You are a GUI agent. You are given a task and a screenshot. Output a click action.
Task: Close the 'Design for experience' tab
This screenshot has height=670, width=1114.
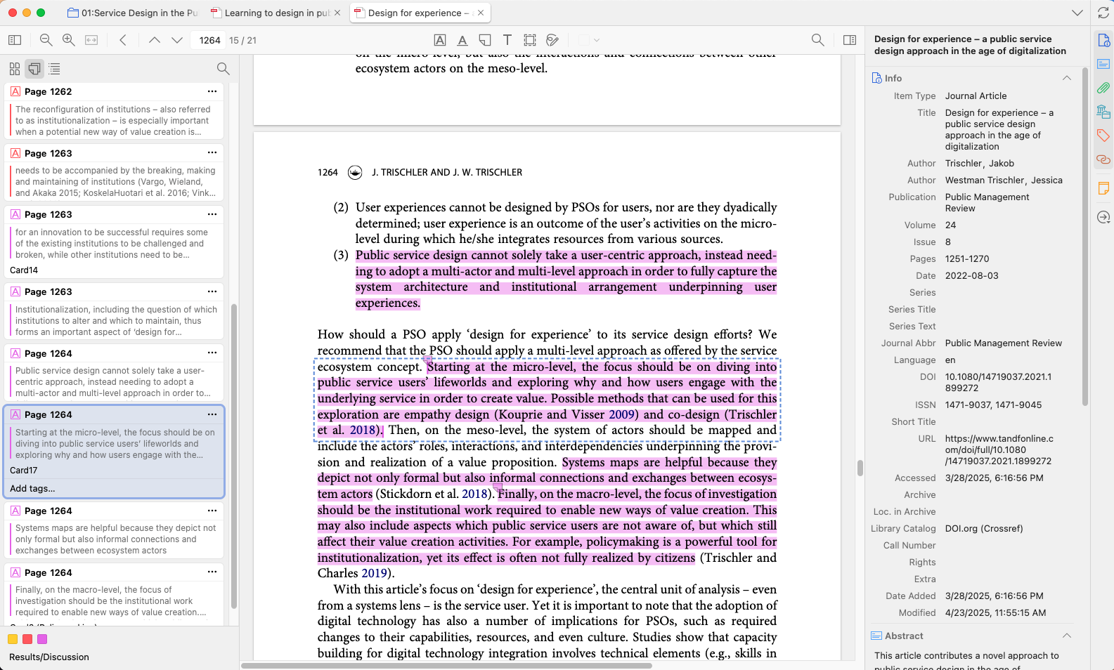point(481,13)
